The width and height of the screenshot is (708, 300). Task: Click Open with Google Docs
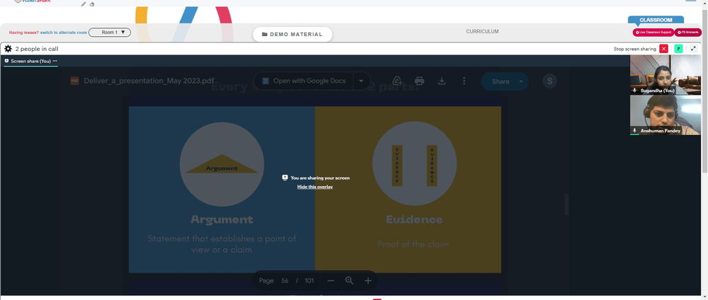coord(304,81)
